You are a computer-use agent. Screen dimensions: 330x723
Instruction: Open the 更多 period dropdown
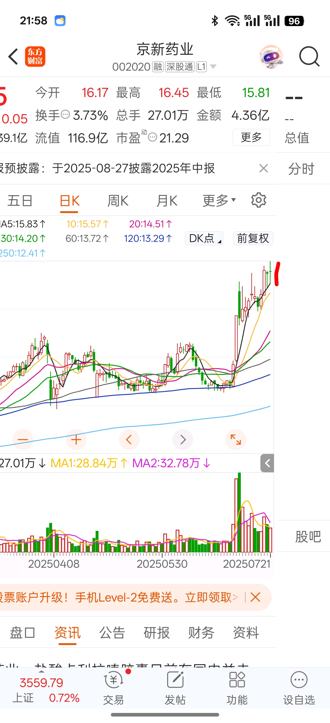point(219,200)
